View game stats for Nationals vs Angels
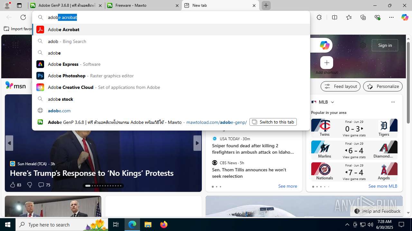Viewport: 412px width, 231px height. (x=354, y=179)
